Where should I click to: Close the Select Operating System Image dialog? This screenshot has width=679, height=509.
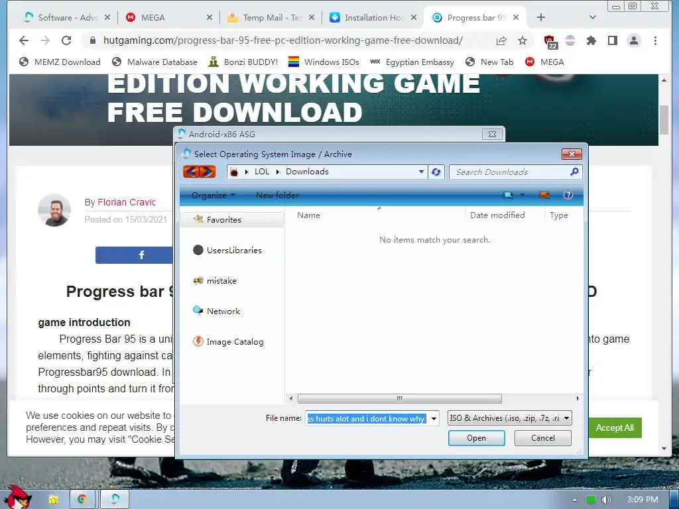click(x=572, y=154)
